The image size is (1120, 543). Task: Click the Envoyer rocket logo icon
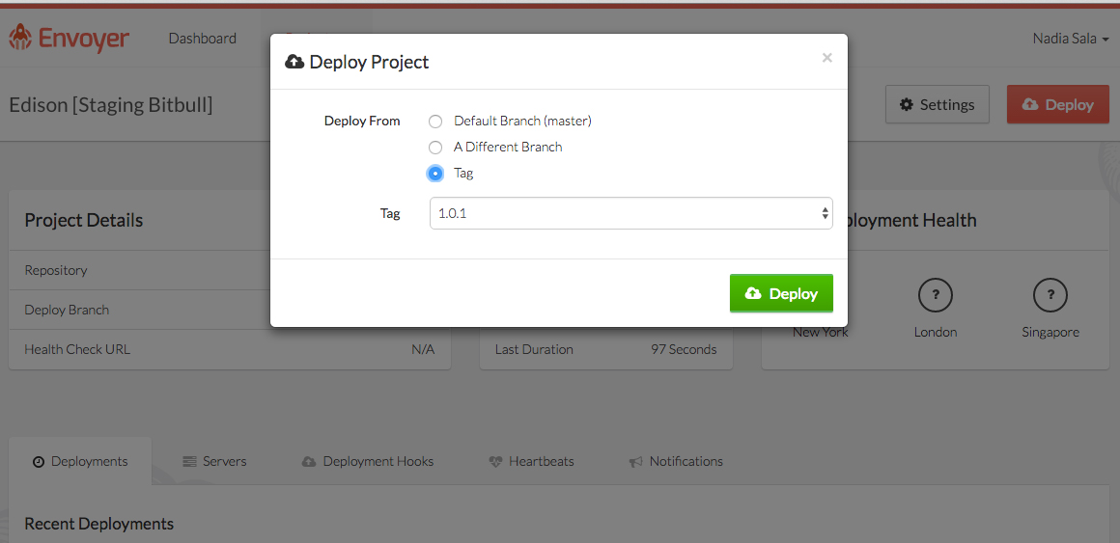20,37
